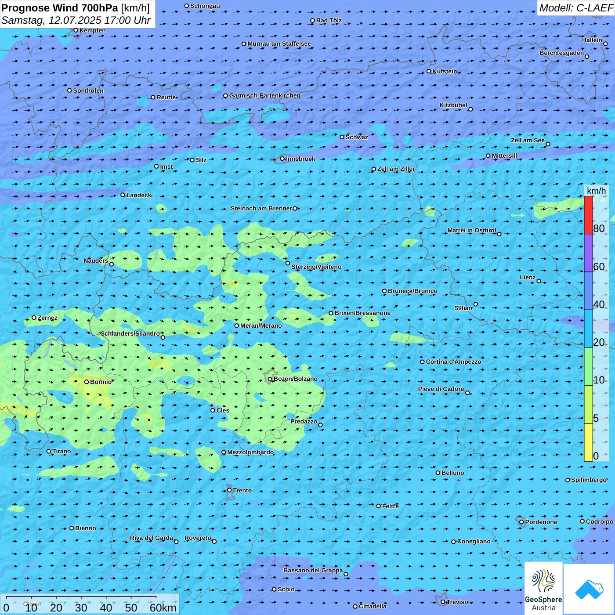
Task: Click the Belluno city marker
Action: (x=438, y=473)
